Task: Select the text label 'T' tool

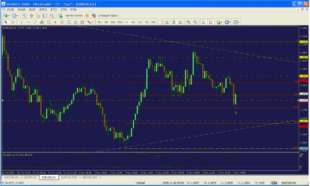Action: [62, 22]
